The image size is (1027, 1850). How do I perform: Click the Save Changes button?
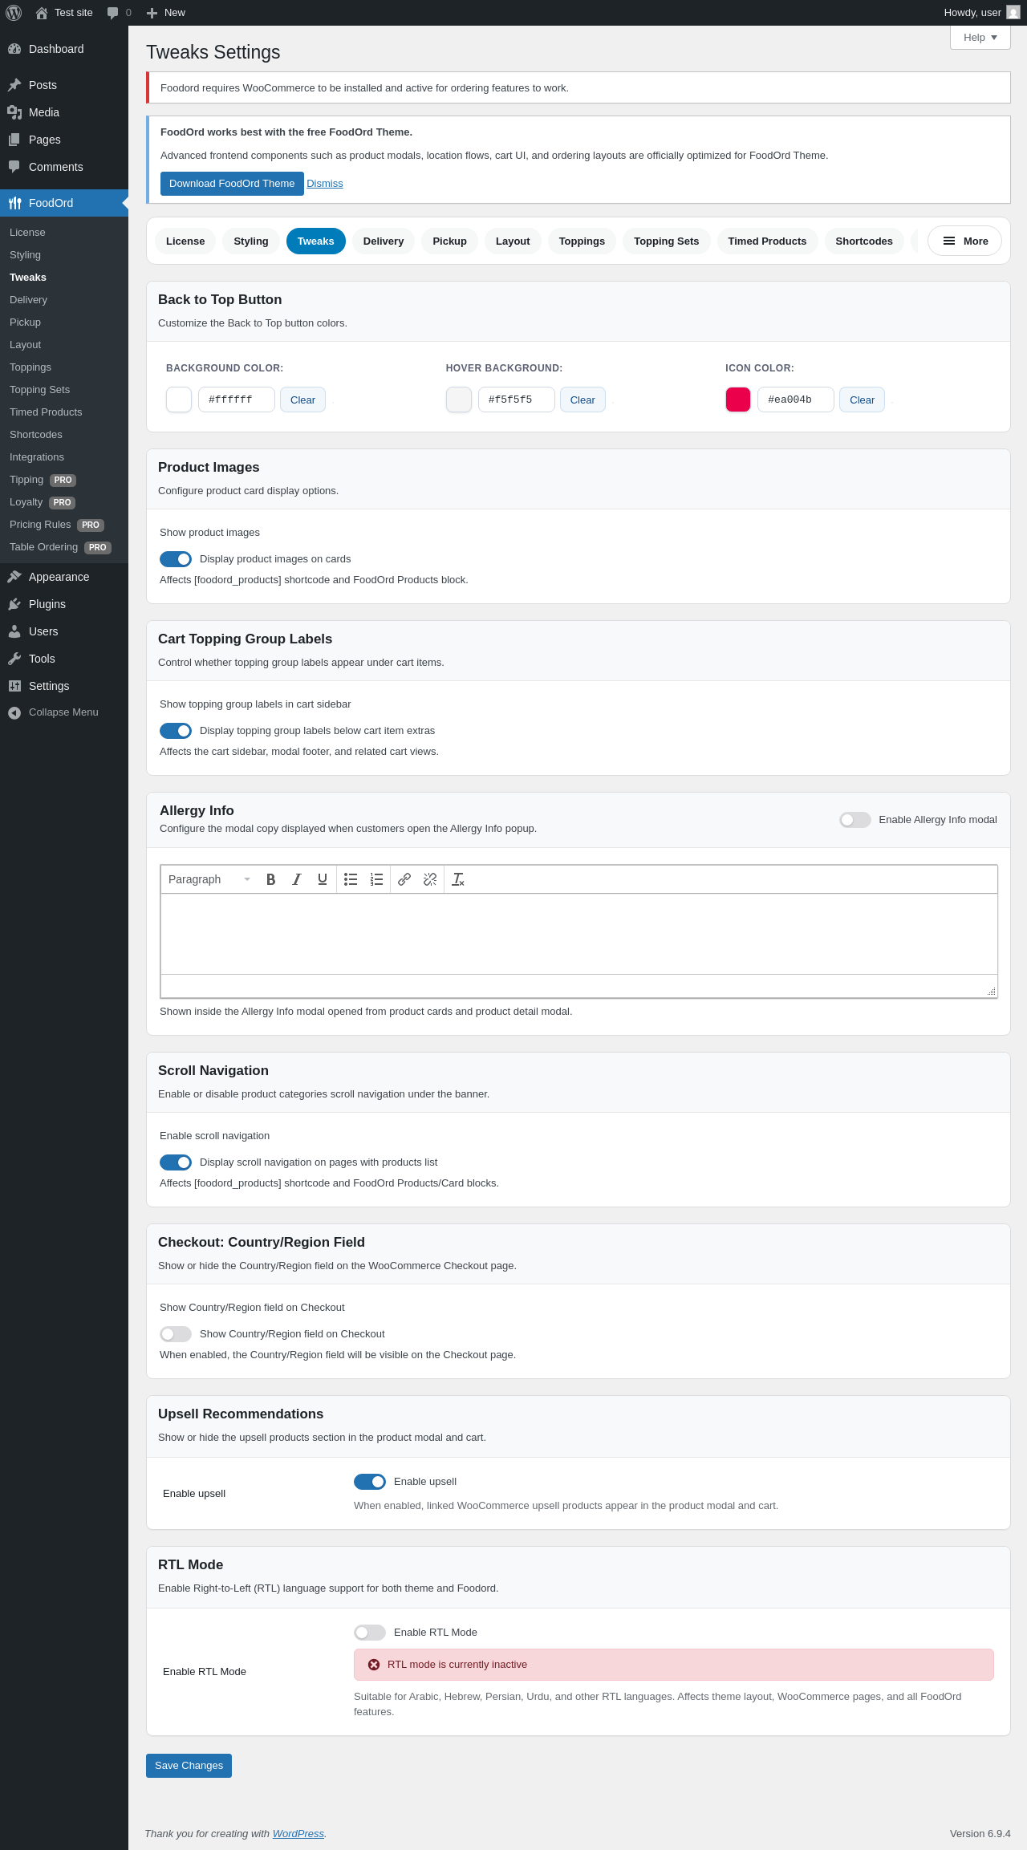189,1766
